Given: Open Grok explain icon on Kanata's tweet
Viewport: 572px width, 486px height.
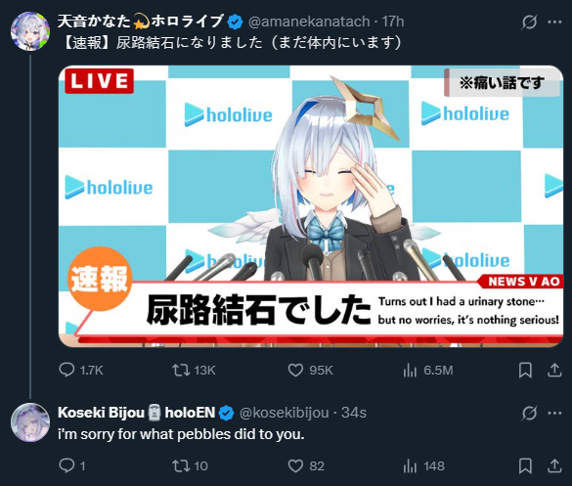Looking at the screenshot, I should click(x=529, y=22).
